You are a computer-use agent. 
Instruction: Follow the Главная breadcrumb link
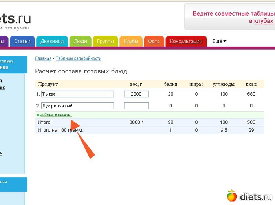[43, 58]
